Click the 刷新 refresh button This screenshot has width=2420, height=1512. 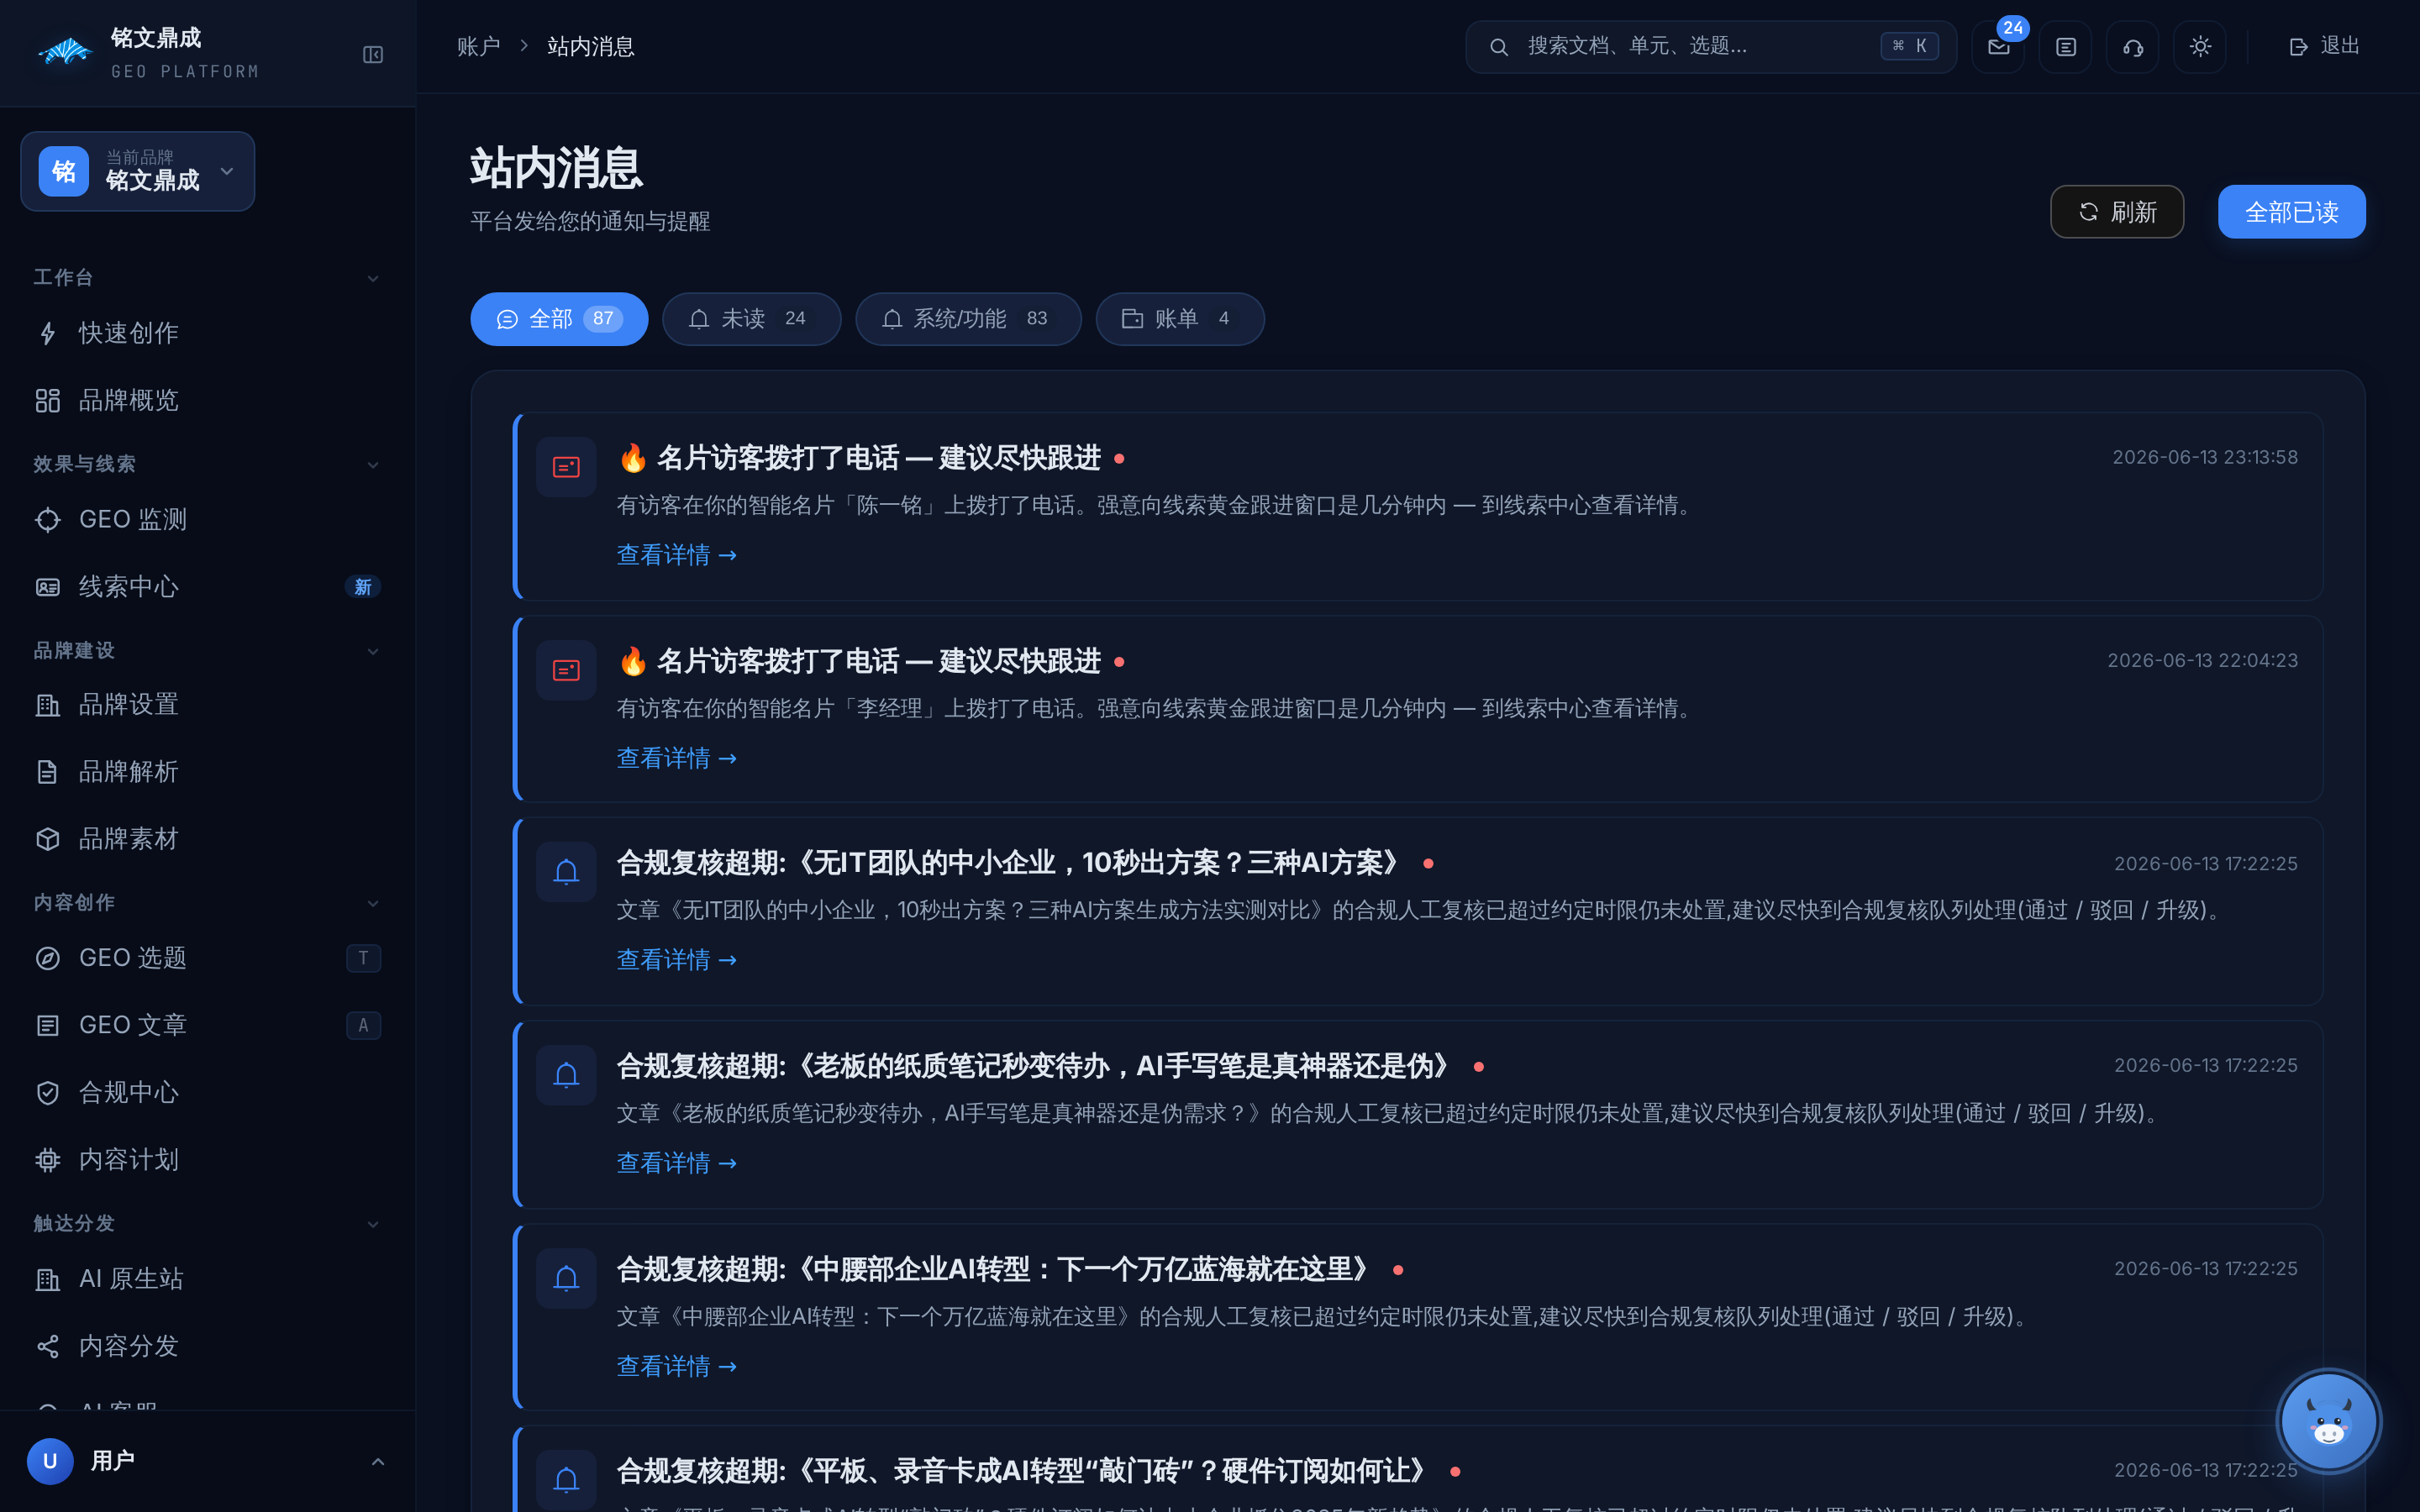pyautogui.click(x=2117, y=212)
